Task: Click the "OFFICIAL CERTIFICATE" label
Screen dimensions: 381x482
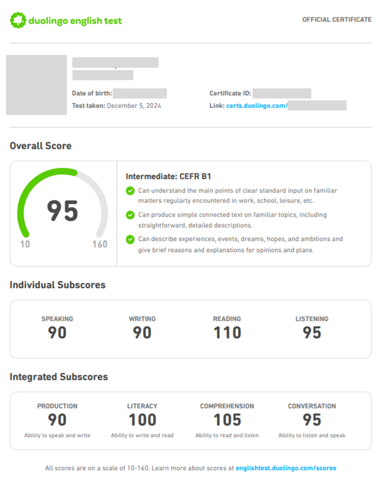Action: point(337,20)
